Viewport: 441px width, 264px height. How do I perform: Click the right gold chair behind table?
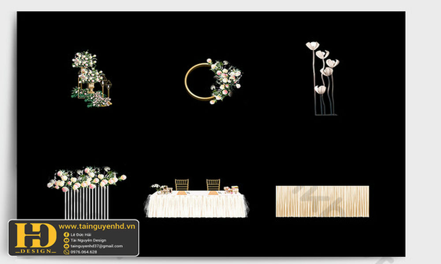(213, 185)
